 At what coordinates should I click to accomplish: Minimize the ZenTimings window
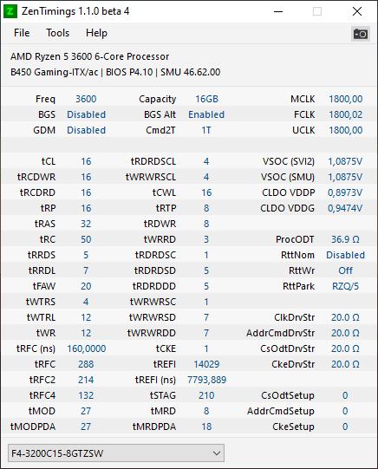point(278,11)
